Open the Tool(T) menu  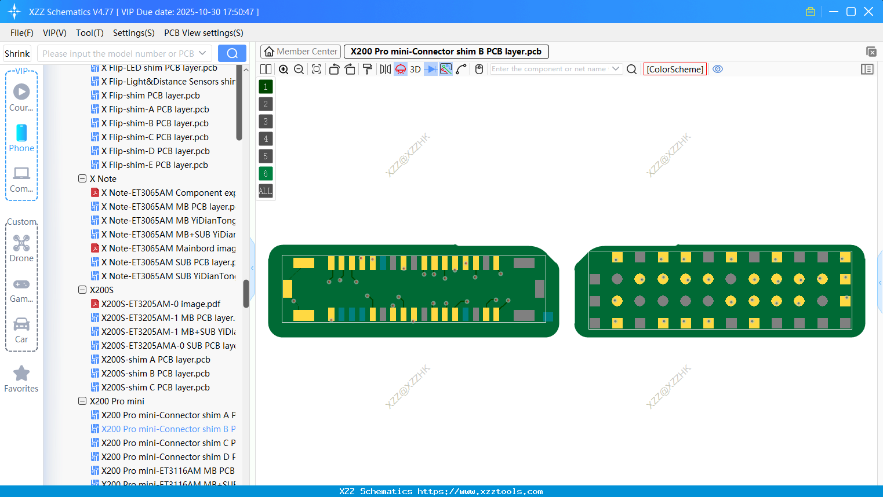pos(89,33)
